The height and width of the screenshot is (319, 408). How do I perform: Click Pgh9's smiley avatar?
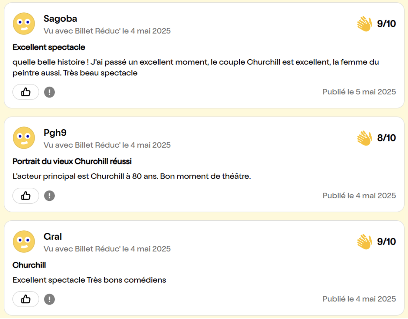24,138
